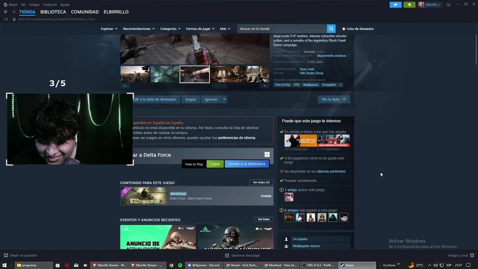This screenshot has height=269, width=478.
Task: Switch to the BIBLIOTECA tab
Action: (53, 12)
